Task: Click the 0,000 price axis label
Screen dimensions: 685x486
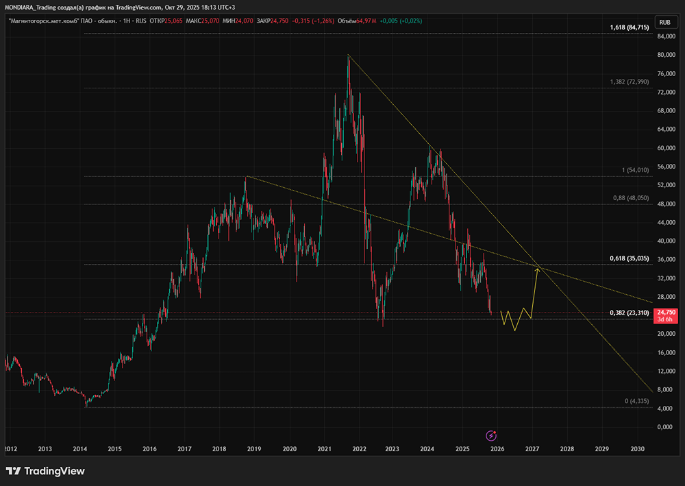Action: click(x=665, y=427)
